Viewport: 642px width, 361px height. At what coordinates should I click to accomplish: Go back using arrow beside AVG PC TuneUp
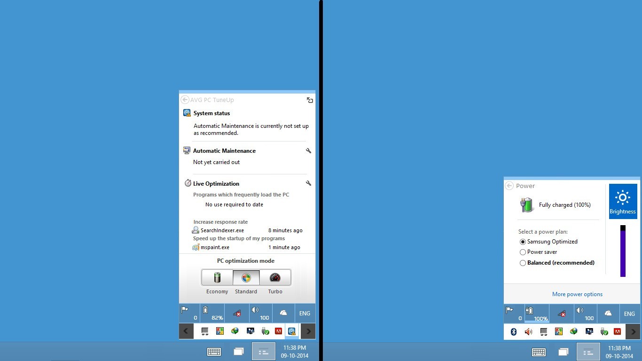[x=185, y=100]
